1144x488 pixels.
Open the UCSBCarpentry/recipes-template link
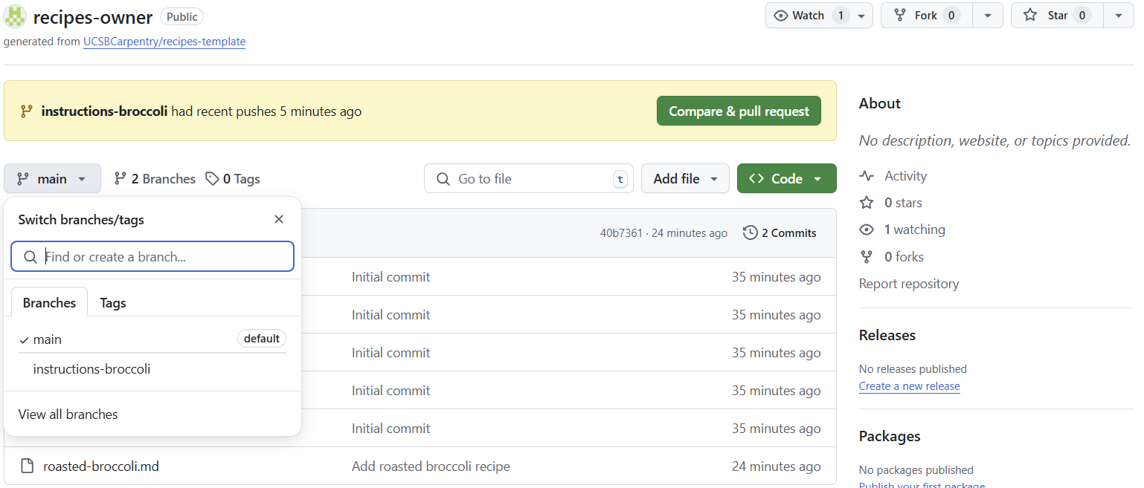click(164, 42)
